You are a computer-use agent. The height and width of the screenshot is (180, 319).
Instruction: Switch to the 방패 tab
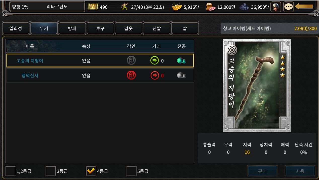point(72,28)
